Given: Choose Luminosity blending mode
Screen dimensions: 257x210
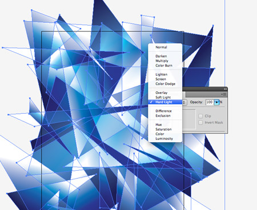Looking at the screenshot, I should point(164,139).
